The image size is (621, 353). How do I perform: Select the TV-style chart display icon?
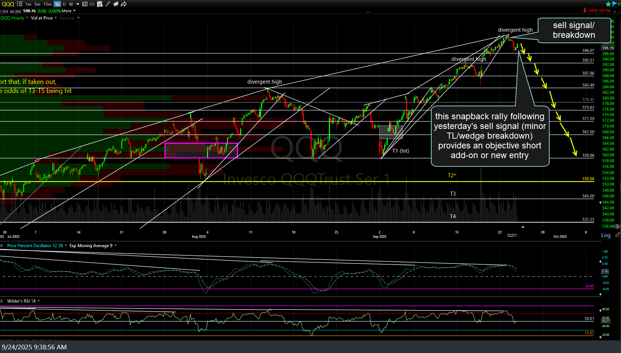(85, 4)
